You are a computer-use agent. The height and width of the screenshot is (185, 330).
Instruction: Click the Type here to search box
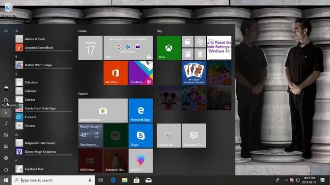(x=53, y=180)
